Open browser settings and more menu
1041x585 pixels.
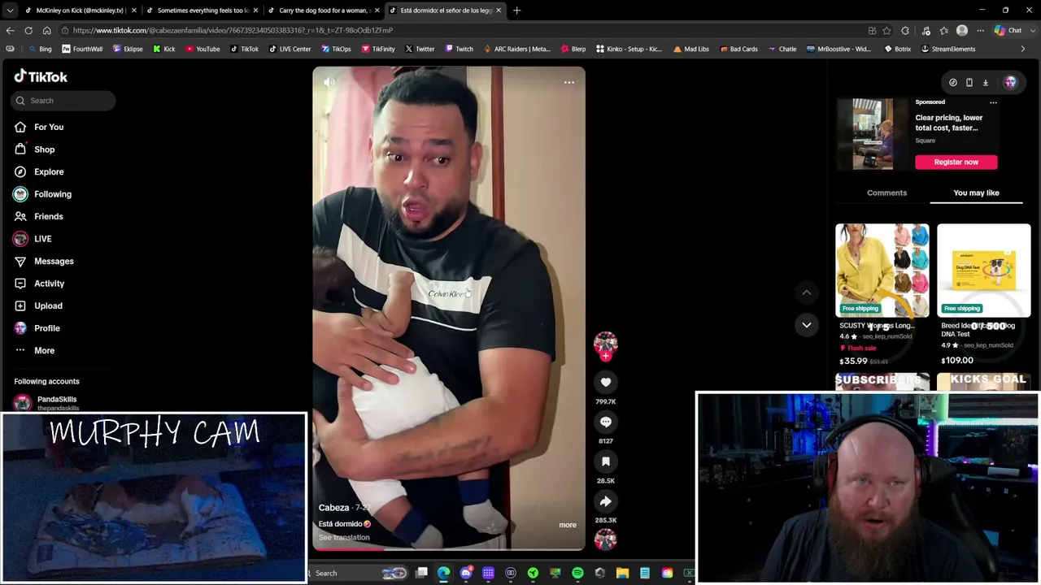click(980, 30)
